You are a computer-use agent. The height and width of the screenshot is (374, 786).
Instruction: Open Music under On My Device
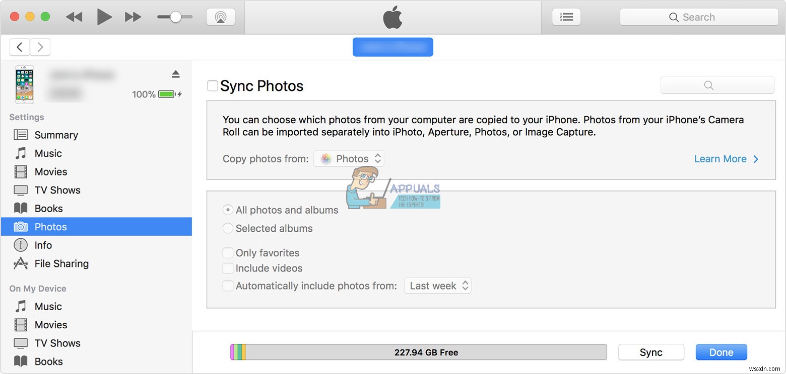tap(48, 306)
